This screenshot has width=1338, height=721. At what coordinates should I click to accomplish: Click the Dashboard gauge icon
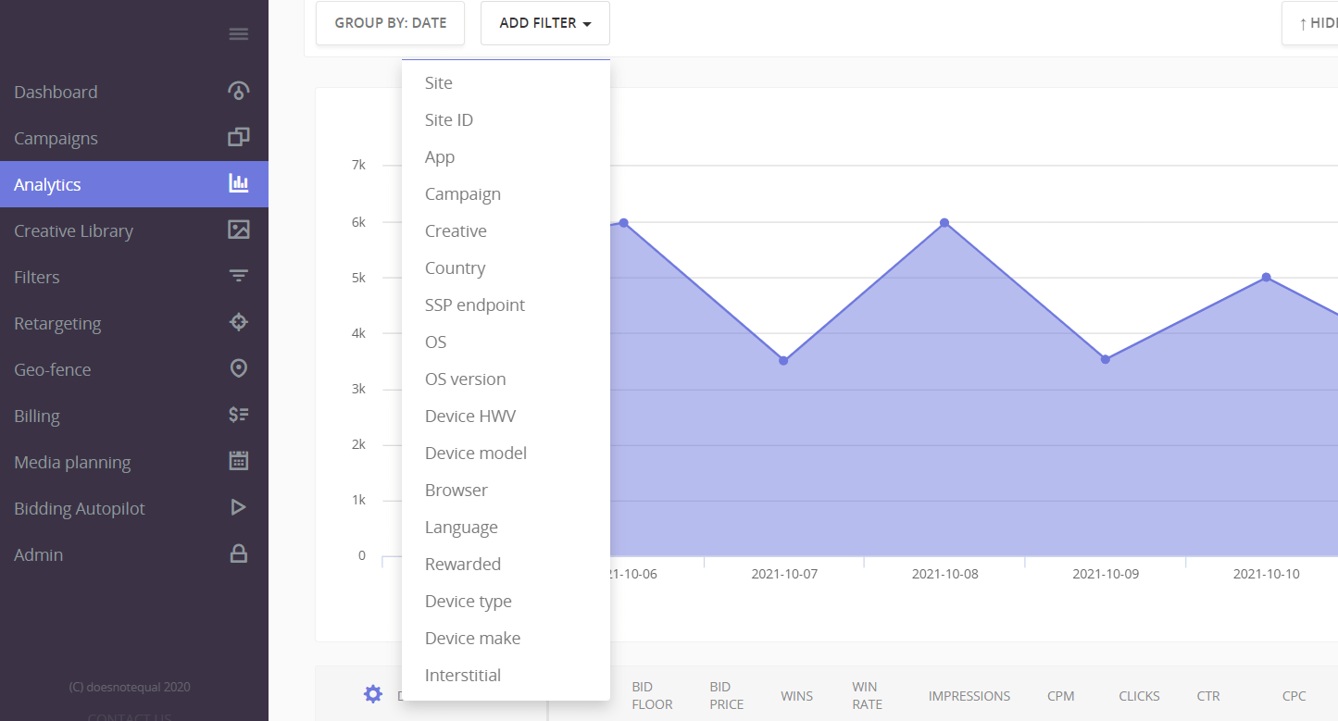[x=239, y=91]
